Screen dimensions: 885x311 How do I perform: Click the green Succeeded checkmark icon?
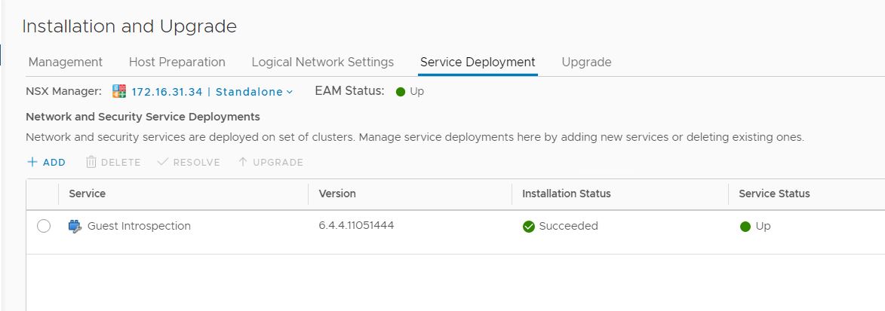tap(528, 227)
